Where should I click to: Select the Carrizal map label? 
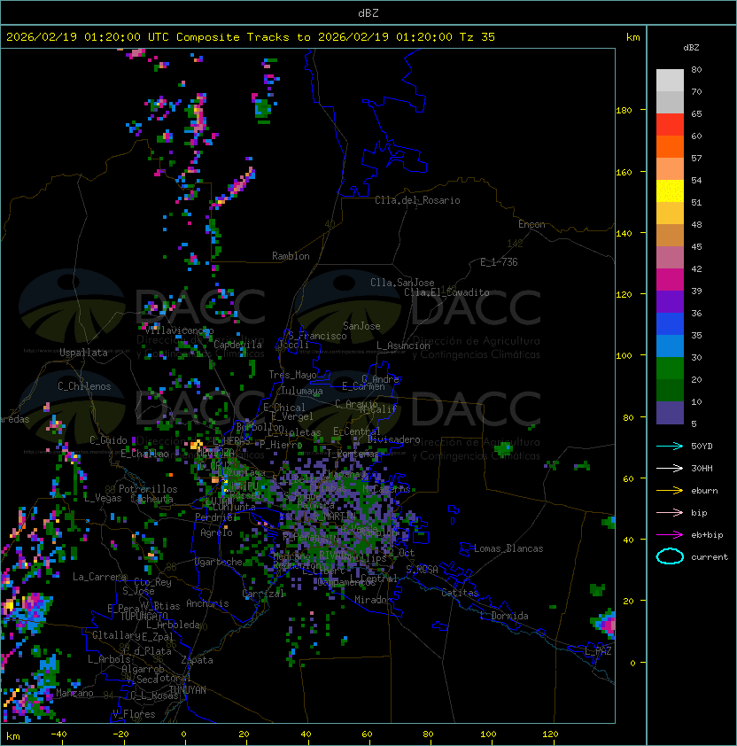tap(263, 594)
